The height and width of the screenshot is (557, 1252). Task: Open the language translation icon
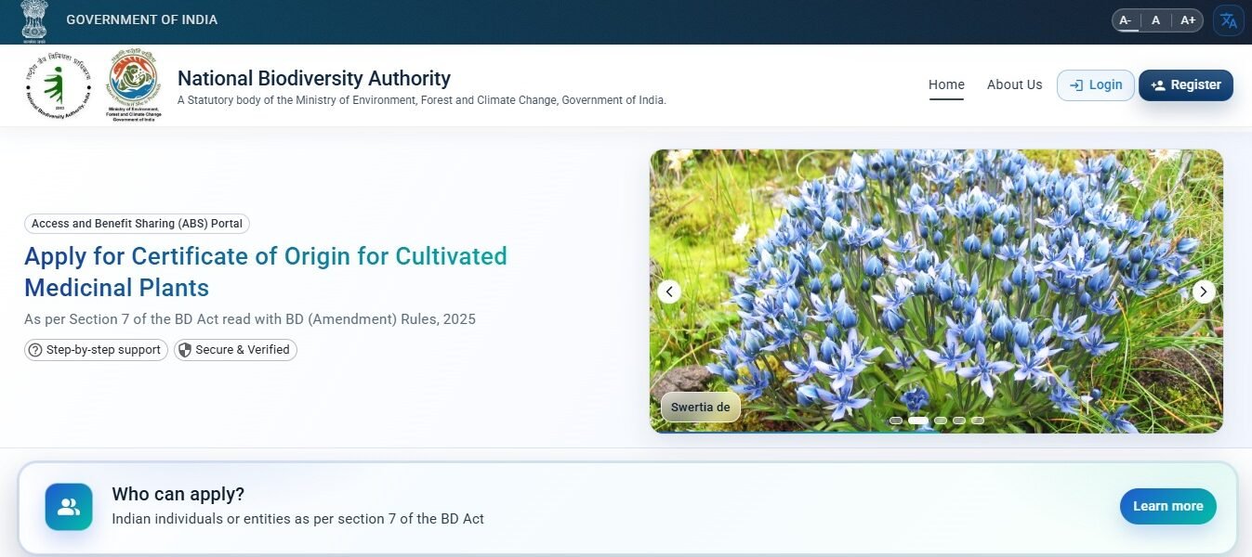click(x=1228, y=19)
